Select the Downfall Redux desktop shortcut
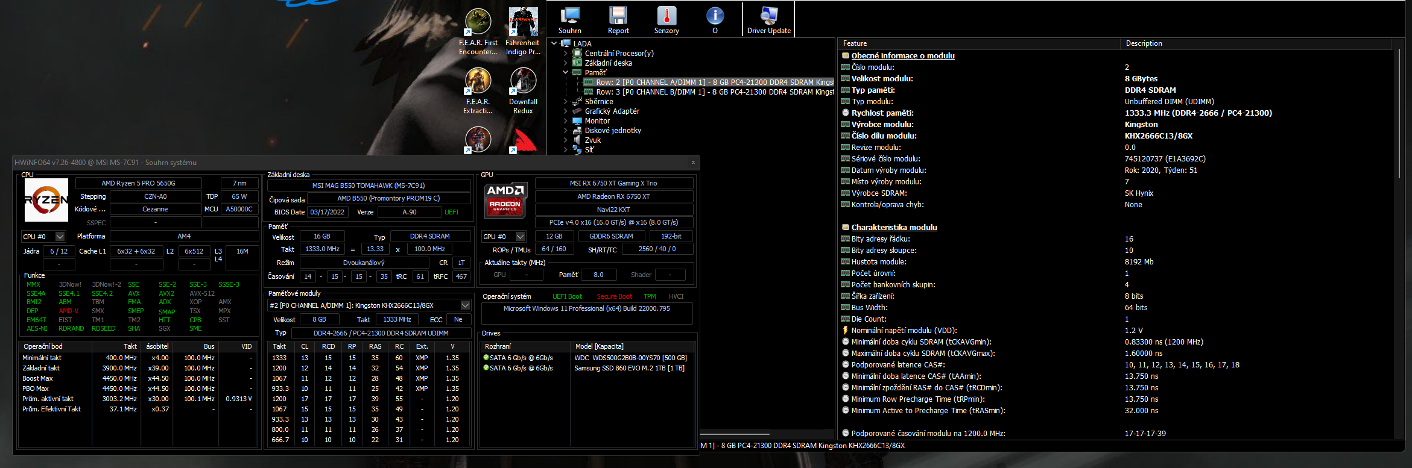Image resolution: width=1412 pixels, height=468 pixels. [523, 90]
